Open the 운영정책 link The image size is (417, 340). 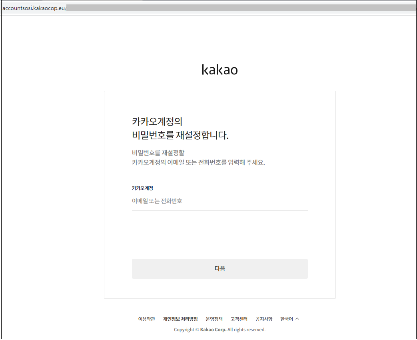tap(214, 319)
